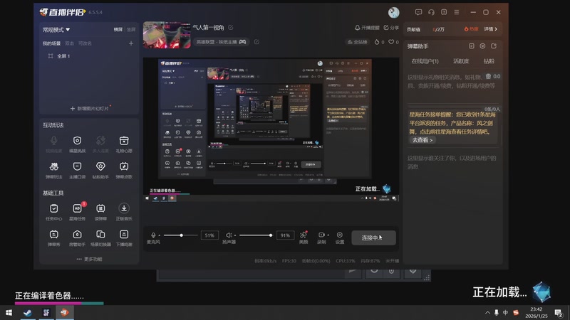This screenshot has width=570, height=320.
Task: Expand 更多功能 more features
Action: (90, 259)
